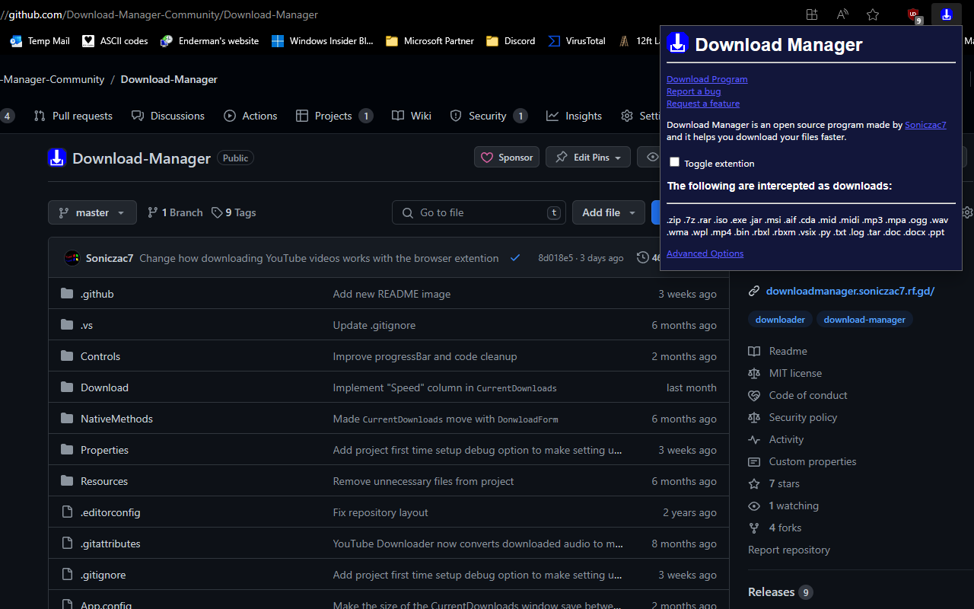Open the Edit Pins dropdown
Image resolution: width=974 pixels, height=609 pixels.
tap(588, 158)
